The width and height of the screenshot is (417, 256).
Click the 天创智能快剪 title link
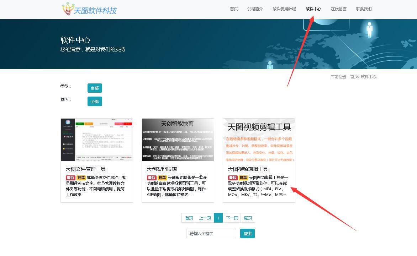162,169
